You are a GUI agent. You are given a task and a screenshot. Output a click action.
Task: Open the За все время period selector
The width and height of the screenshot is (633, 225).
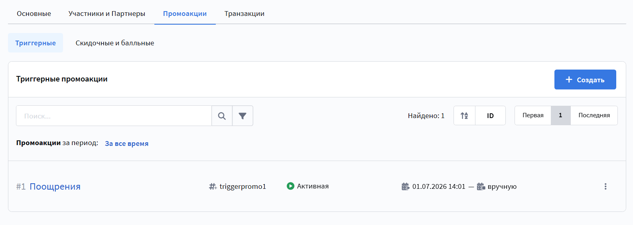tap(126, 144)
